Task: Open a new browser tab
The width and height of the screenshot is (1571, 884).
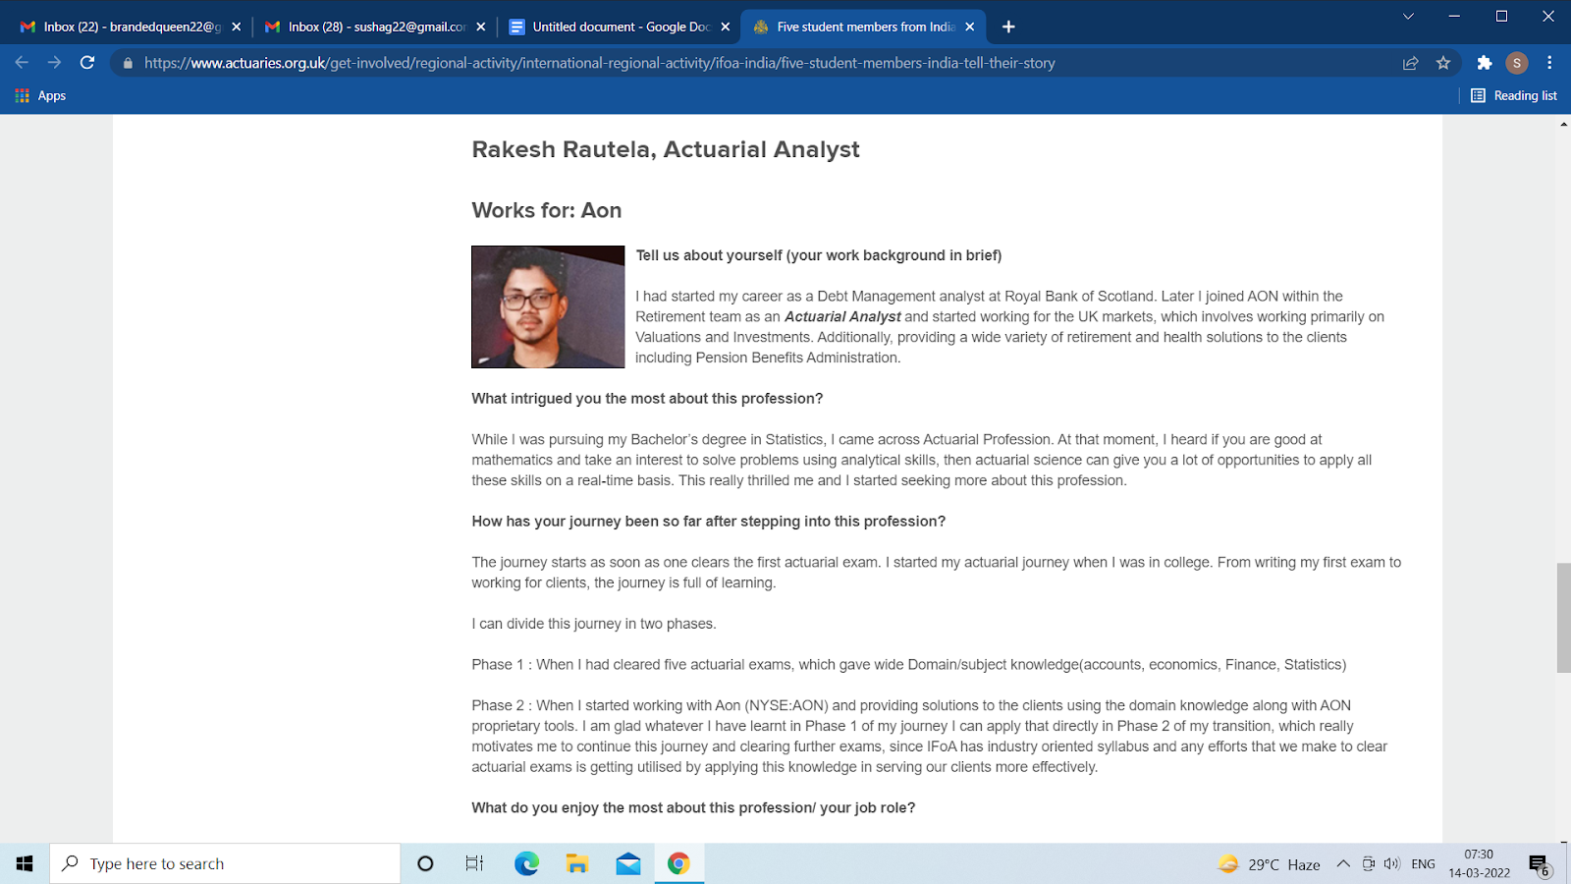Action: click(x=1008, y=27)
